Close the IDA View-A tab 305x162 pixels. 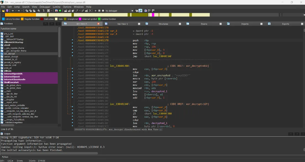tap(98, 24)
